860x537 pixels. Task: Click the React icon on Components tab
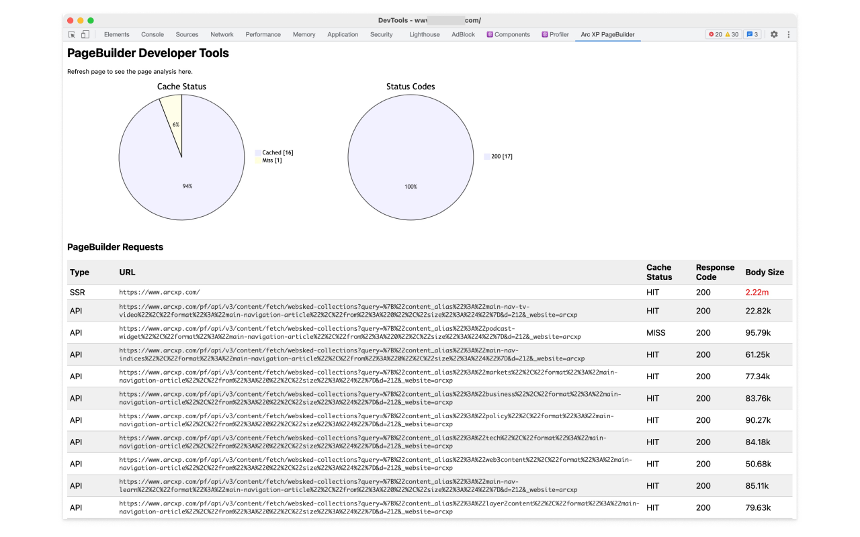490,34
